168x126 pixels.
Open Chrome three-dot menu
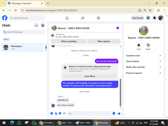(x=164, y=10)
